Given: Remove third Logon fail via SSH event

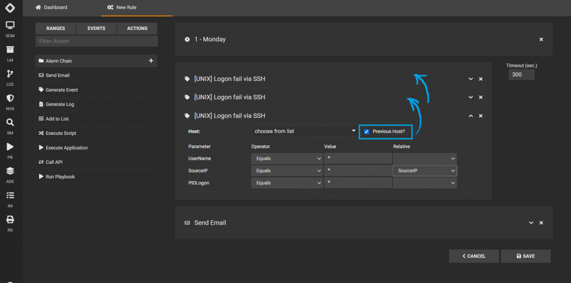Looking at the screenshot, I should click(481, 116).
